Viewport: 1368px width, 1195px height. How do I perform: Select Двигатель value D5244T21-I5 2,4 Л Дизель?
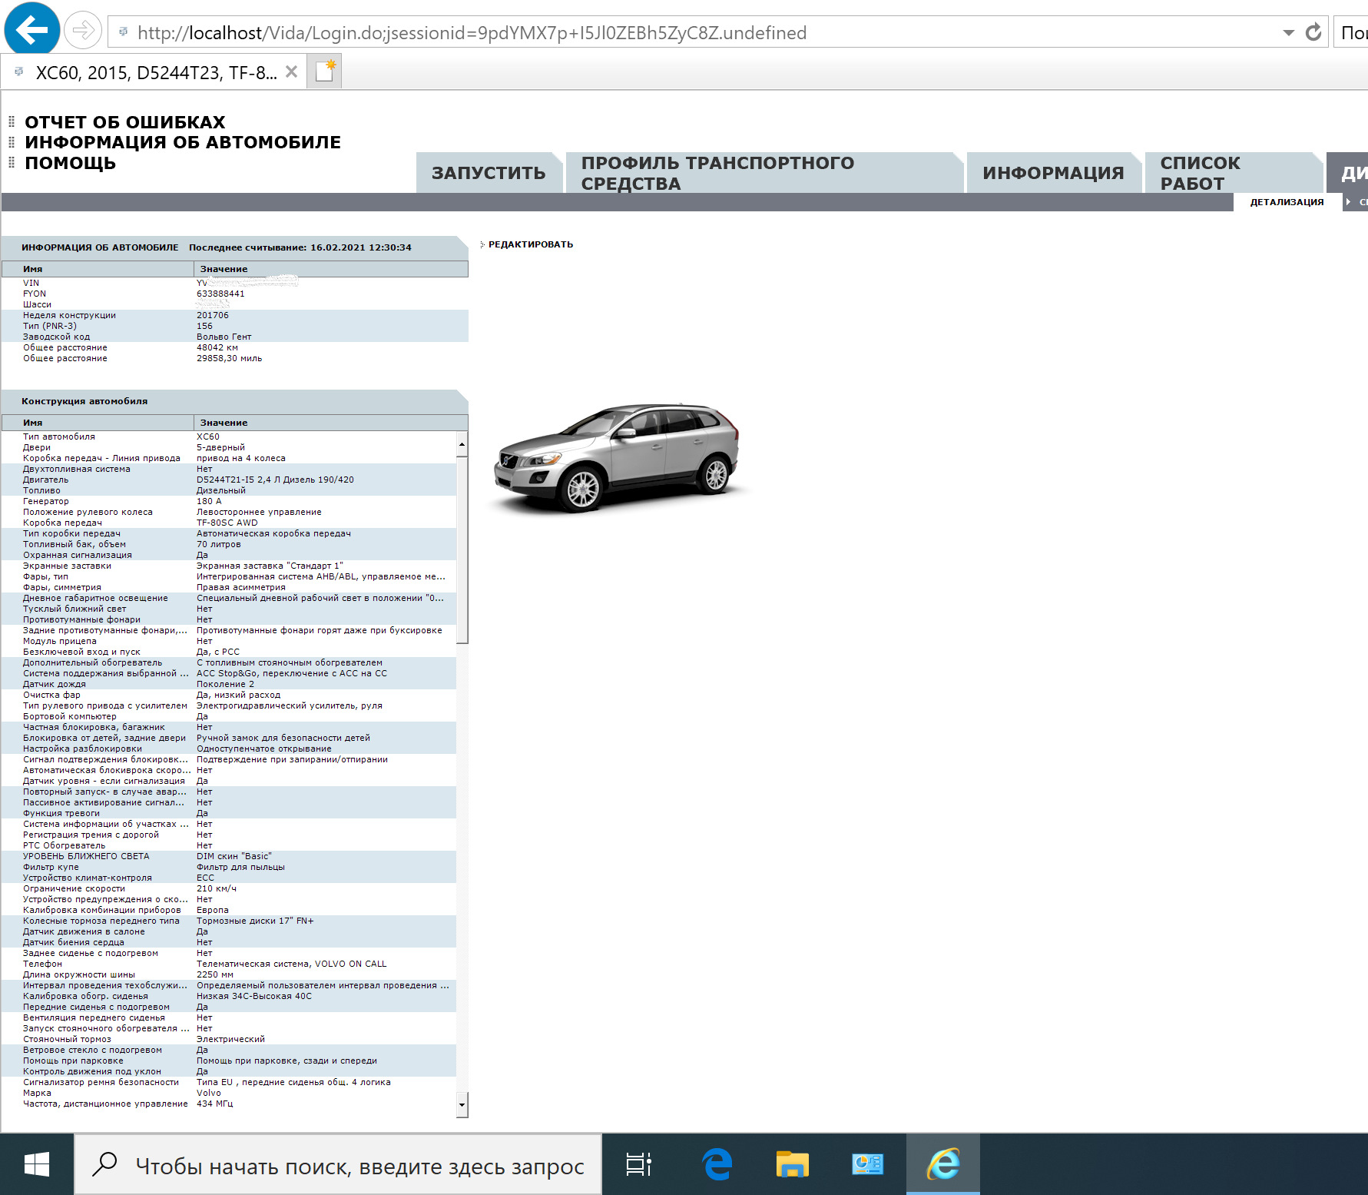pos(275,480)
